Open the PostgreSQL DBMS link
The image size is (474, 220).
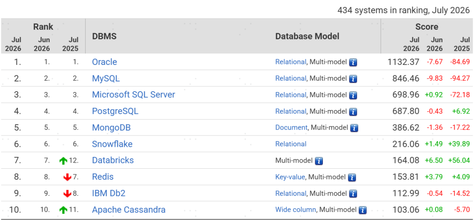coord(115,111)
